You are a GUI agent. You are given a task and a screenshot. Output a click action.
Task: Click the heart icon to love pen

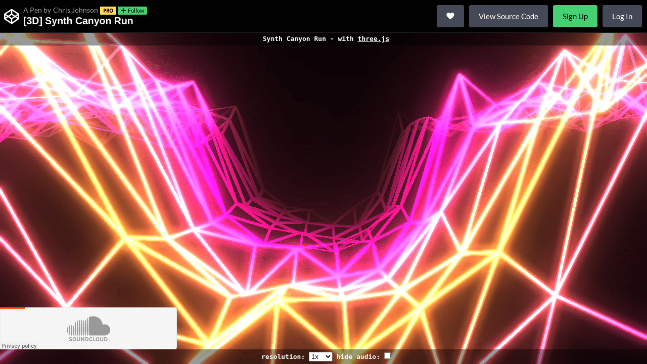coord(450,16)
